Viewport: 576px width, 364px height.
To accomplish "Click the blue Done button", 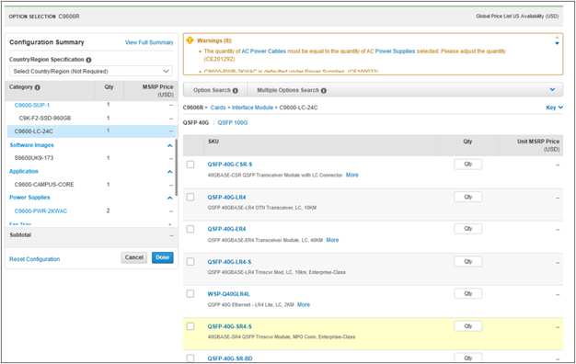I will 162,257.
